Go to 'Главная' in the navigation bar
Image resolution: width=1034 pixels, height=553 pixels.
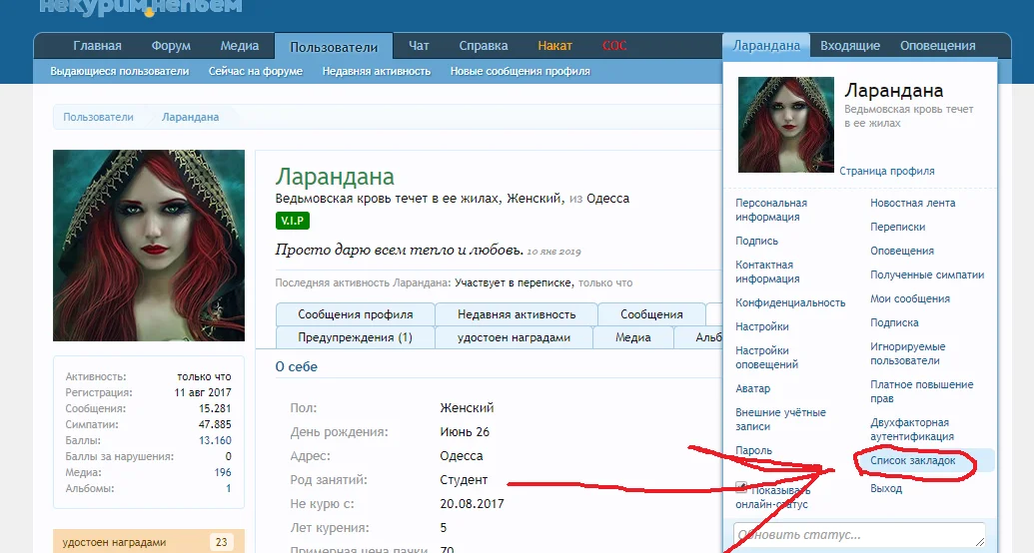click(97, 46)
